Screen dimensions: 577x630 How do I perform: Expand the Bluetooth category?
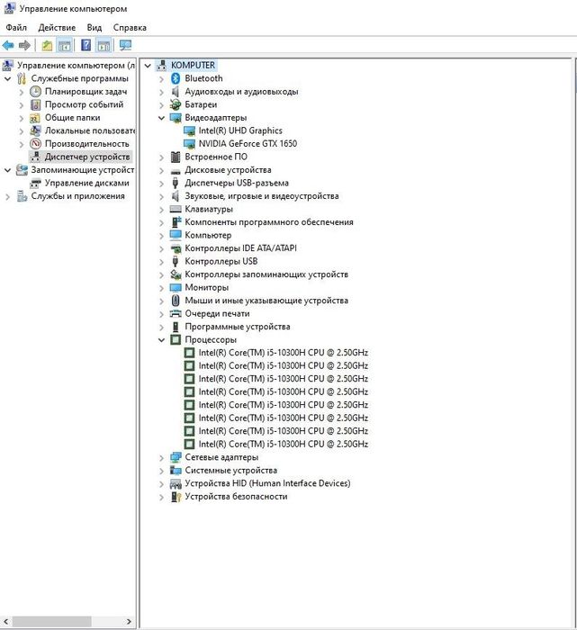(x=161, y=79)
